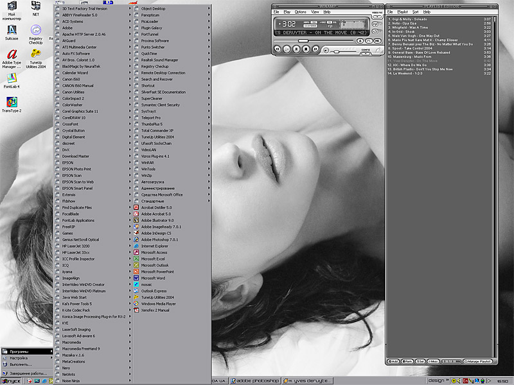Select Настройка in the Start menu

pyautogui.click(x=27, y=358)
